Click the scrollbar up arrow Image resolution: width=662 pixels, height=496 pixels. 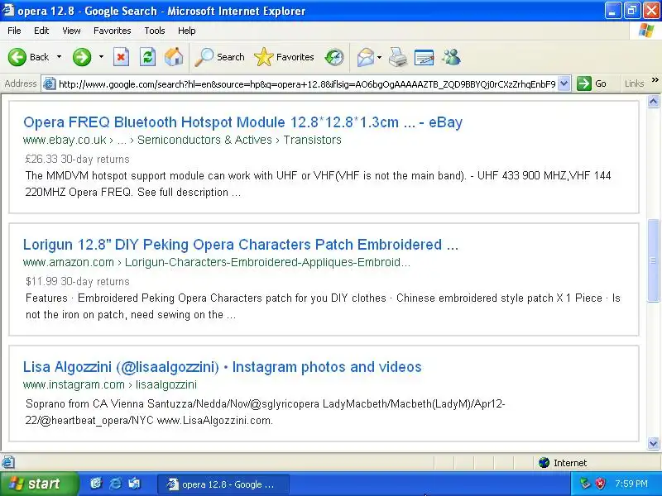(653, 101)
